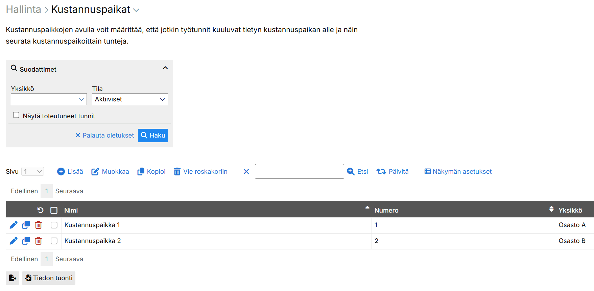Collapse the Suodattimet filter panel
This screenshot has width=594, height=291.
click(165, 68)
